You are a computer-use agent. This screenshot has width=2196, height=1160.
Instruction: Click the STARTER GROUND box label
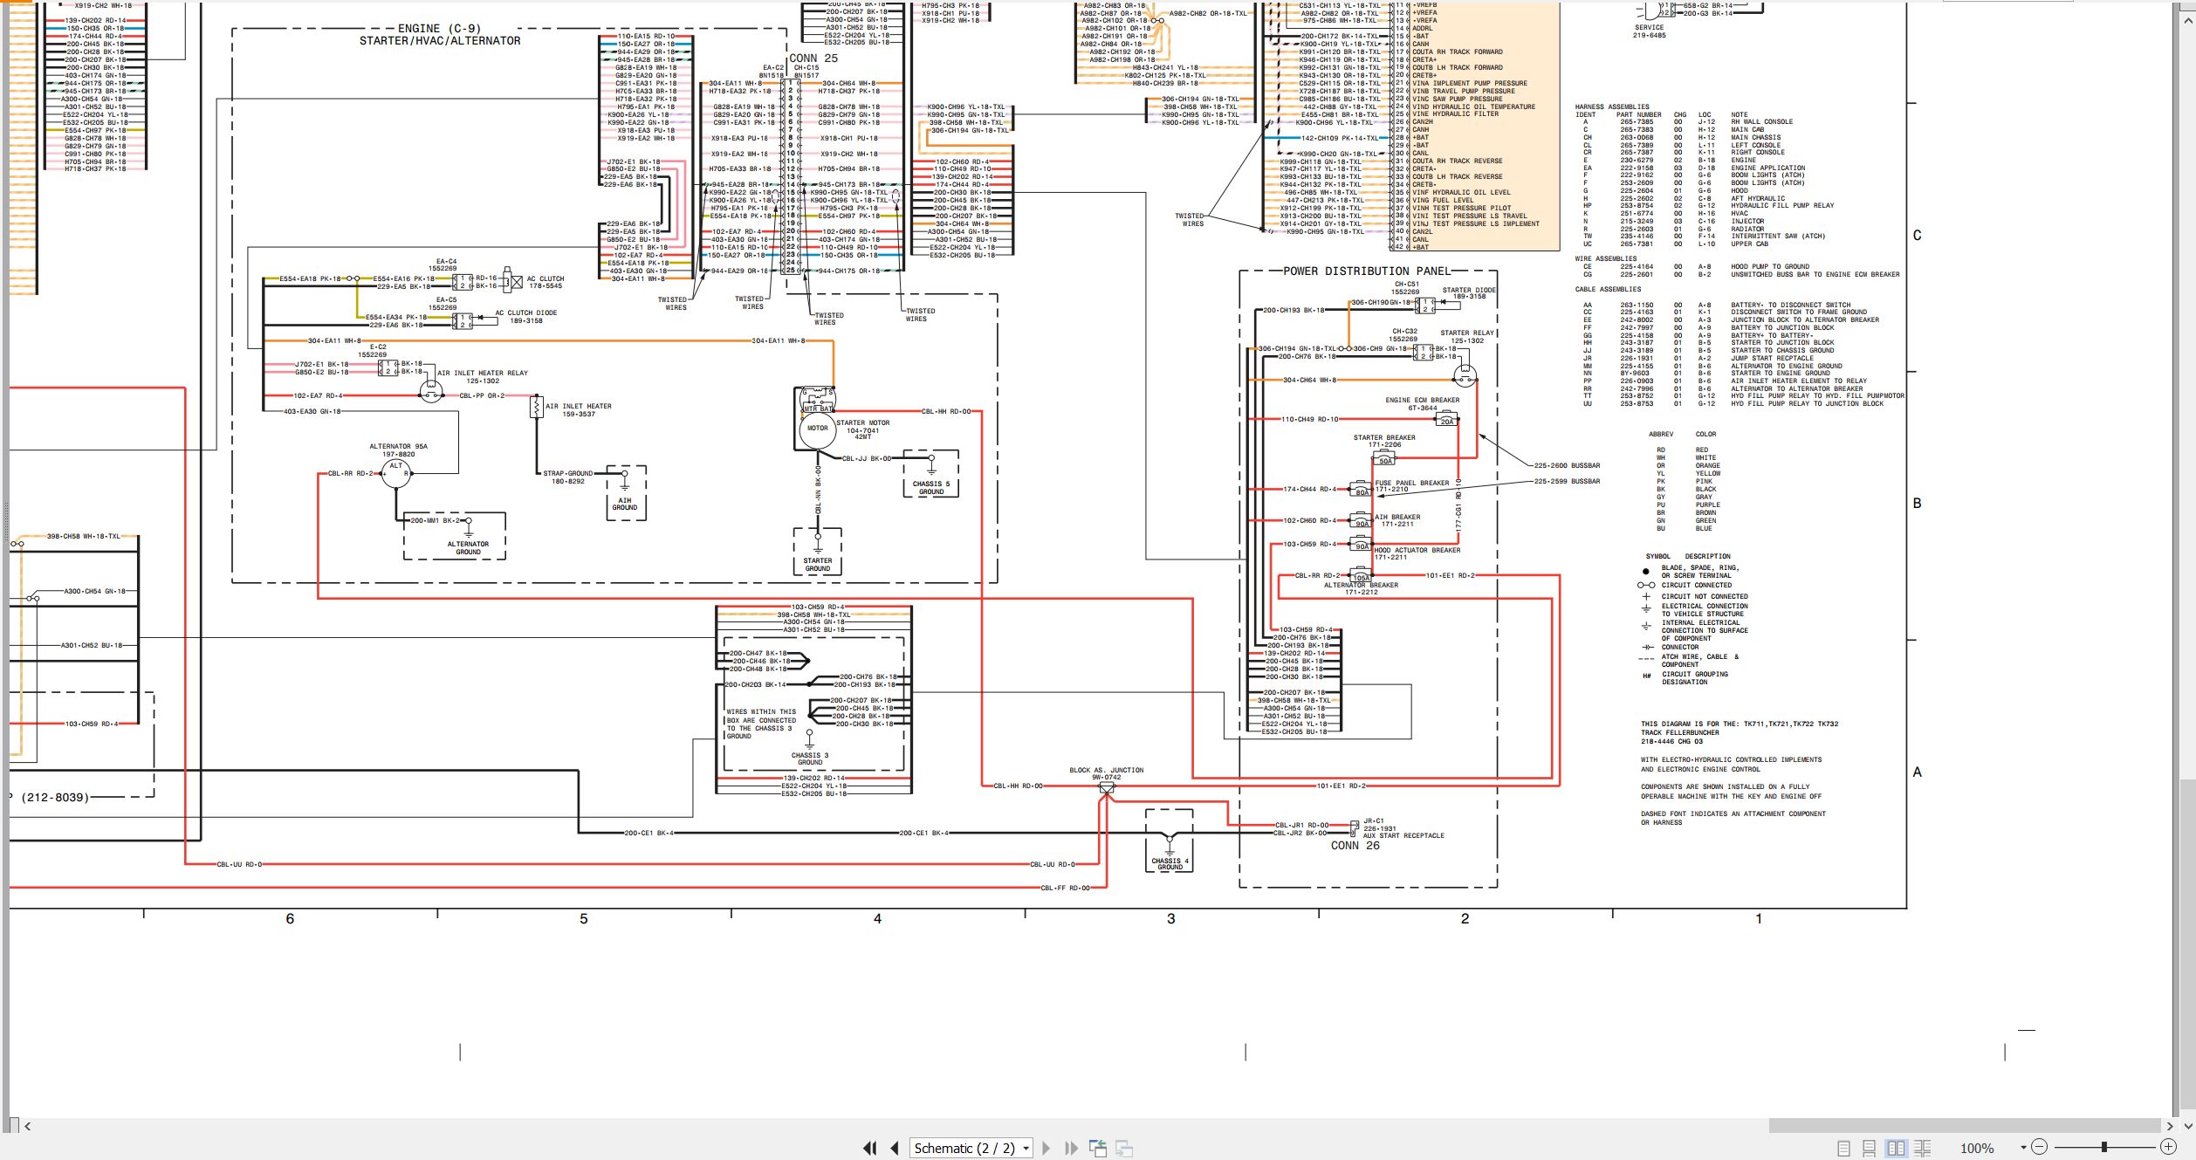pyautogui.click(x=818, y=565)
